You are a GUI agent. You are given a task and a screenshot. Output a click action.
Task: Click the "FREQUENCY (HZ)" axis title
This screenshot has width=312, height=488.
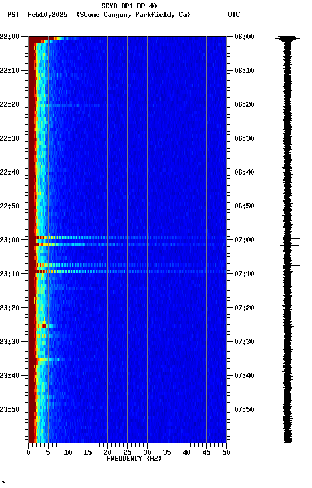point(134,459)
